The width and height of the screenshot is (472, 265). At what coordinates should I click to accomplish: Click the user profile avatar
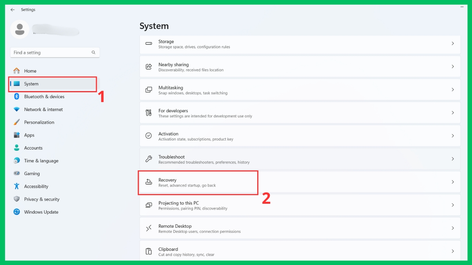(20, 29)
